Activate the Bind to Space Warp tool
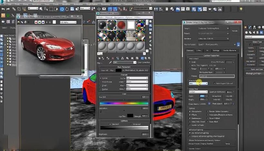The image size is (264, 151). pos(24,9)
